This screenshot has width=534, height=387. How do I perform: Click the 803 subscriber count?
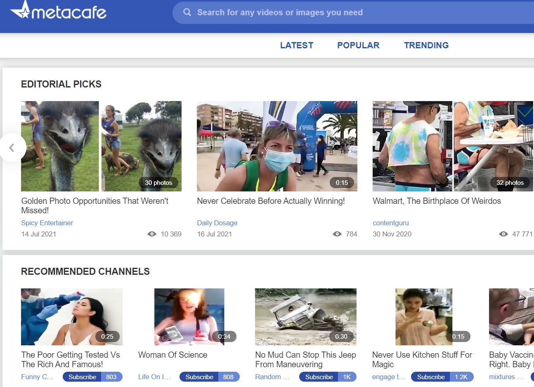pyautogui.click(x=111, y=377)
